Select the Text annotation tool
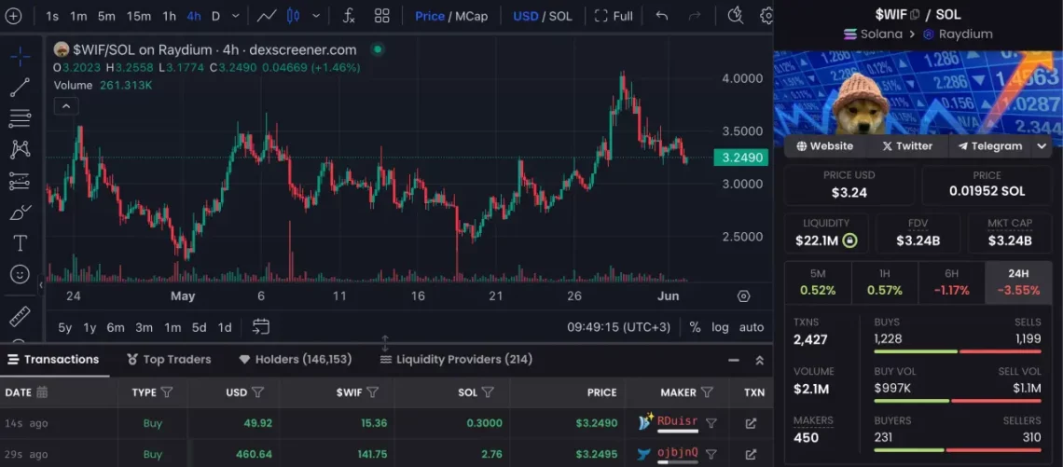Image resolution: width=1063 pixels, height=467 pixels. [x=20, y=242]
